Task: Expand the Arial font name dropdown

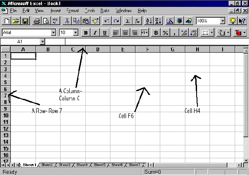Action: 53,33
